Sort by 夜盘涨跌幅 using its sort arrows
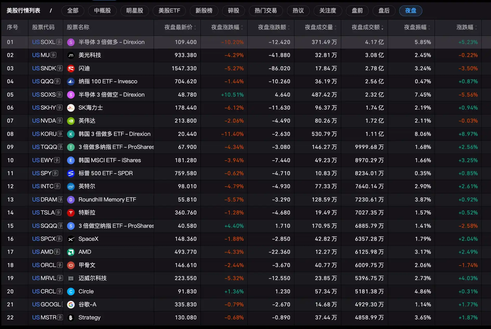The width and height of the screenshot is (491, 329). pyautogui.click(x=242, y=27)
